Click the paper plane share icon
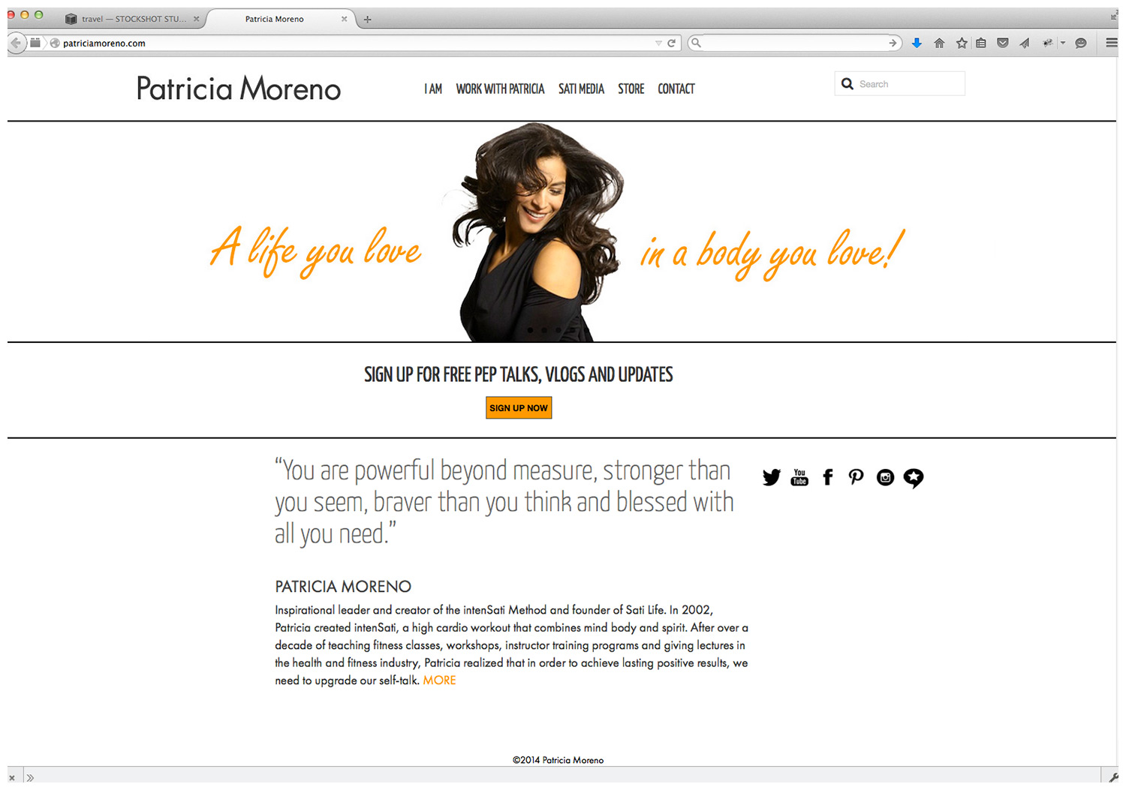1126x790 pixels. point(1024,43)
